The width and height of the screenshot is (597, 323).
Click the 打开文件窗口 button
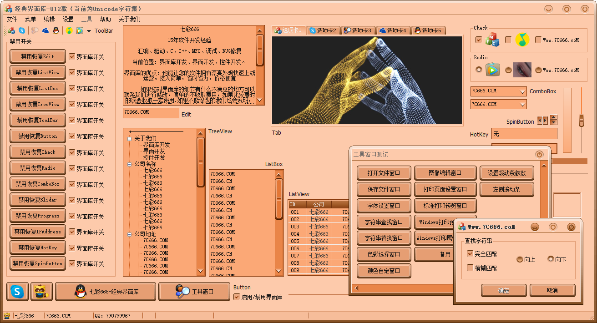coord(384,173)
